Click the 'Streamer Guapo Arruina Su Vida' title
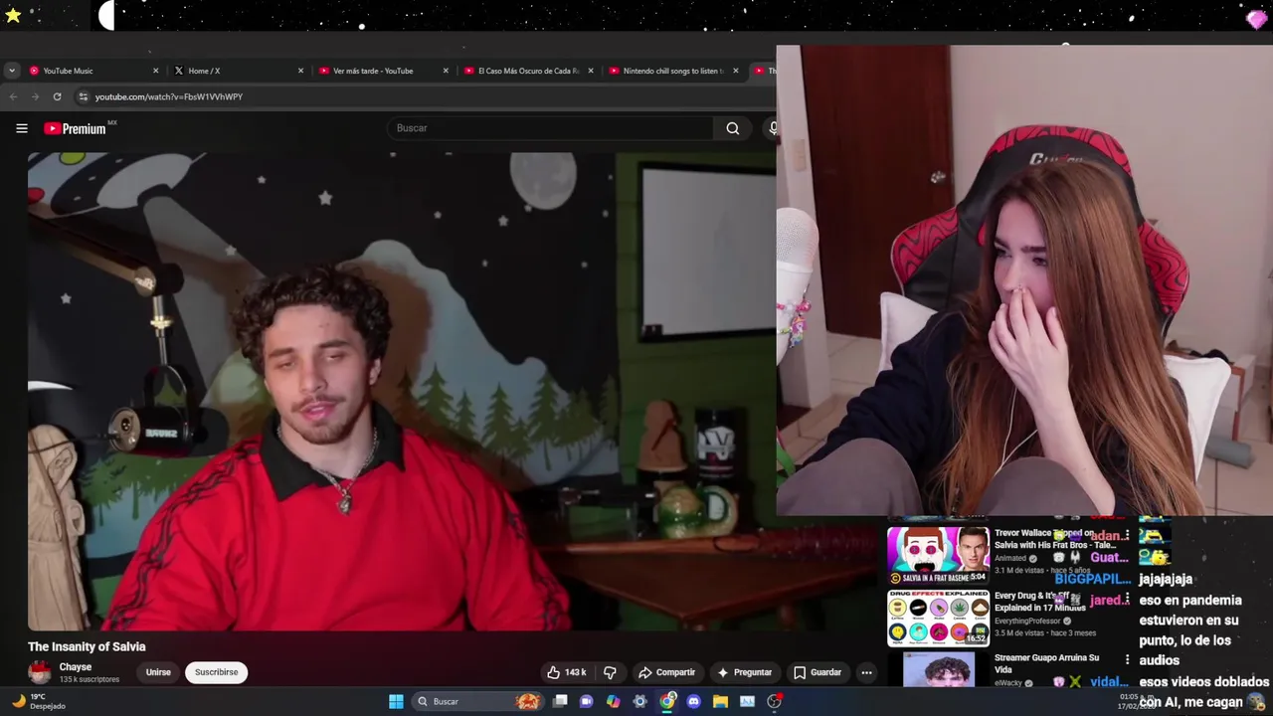 (x=1046, y=663)
